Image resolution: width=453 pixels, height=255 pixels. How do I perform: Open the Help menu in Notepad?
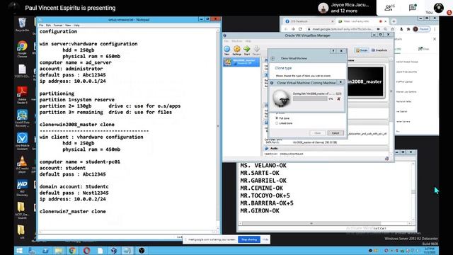click(76, 25)
